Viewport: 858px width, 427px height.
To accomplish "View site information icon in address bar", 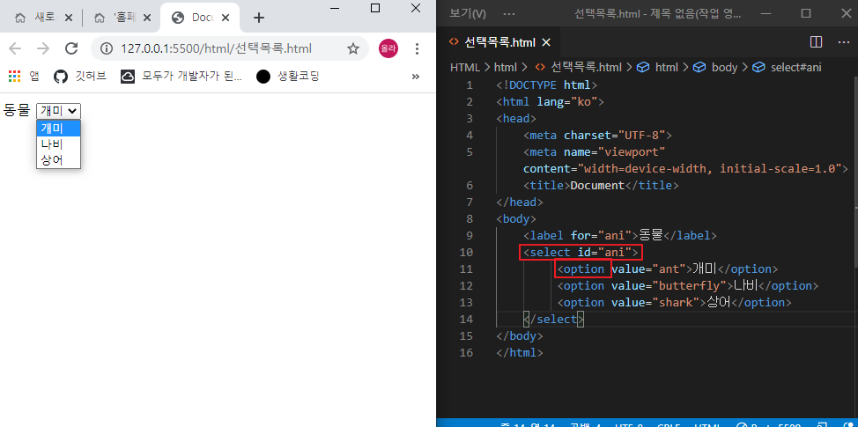I will coord(107,48).
